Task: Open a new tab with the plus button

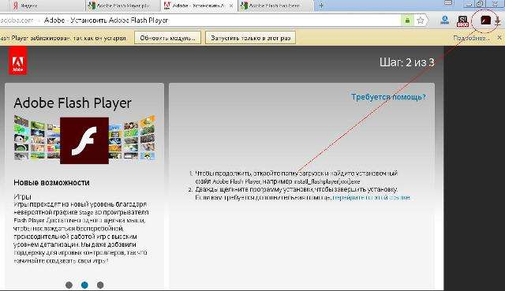Action: (x=321, y=6)
